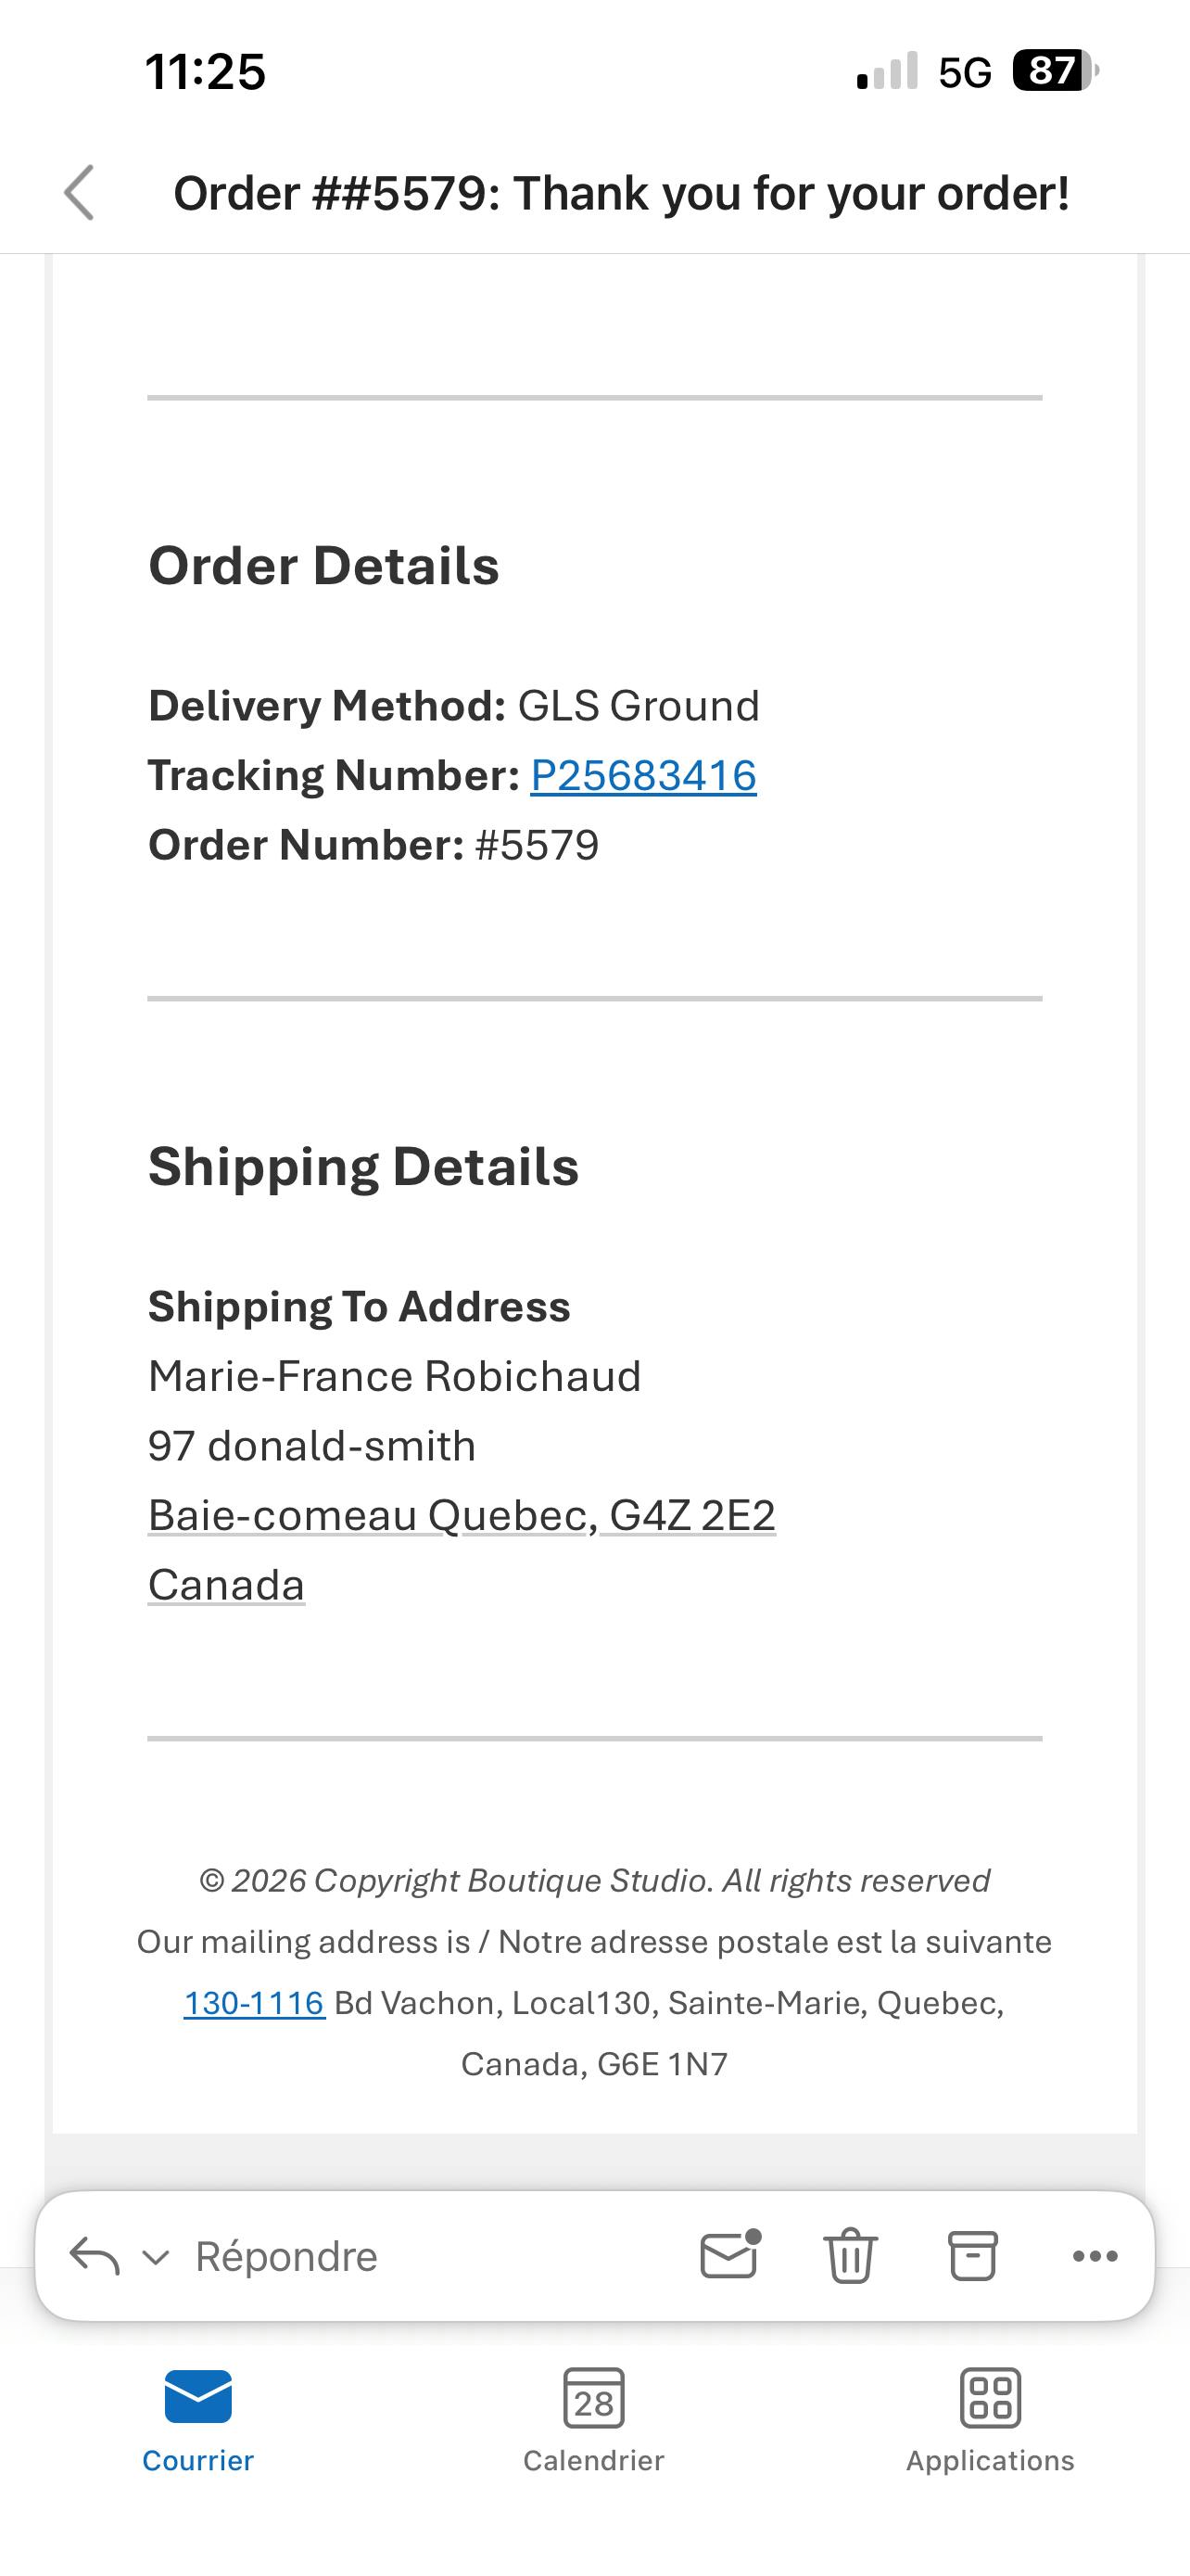Open more actions ellipsis menu

tap(1095, 2256)
